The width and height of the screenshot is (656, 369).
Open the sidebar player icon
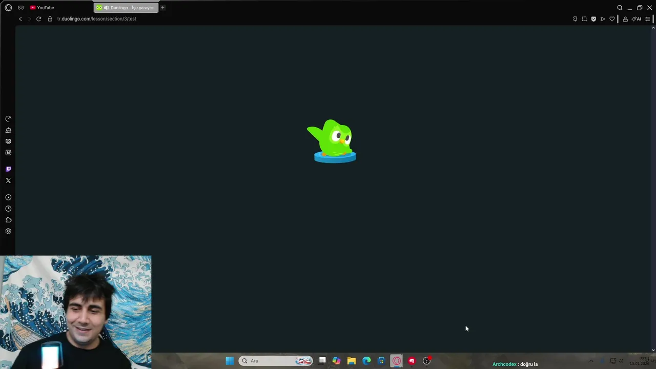coord(8,197)
